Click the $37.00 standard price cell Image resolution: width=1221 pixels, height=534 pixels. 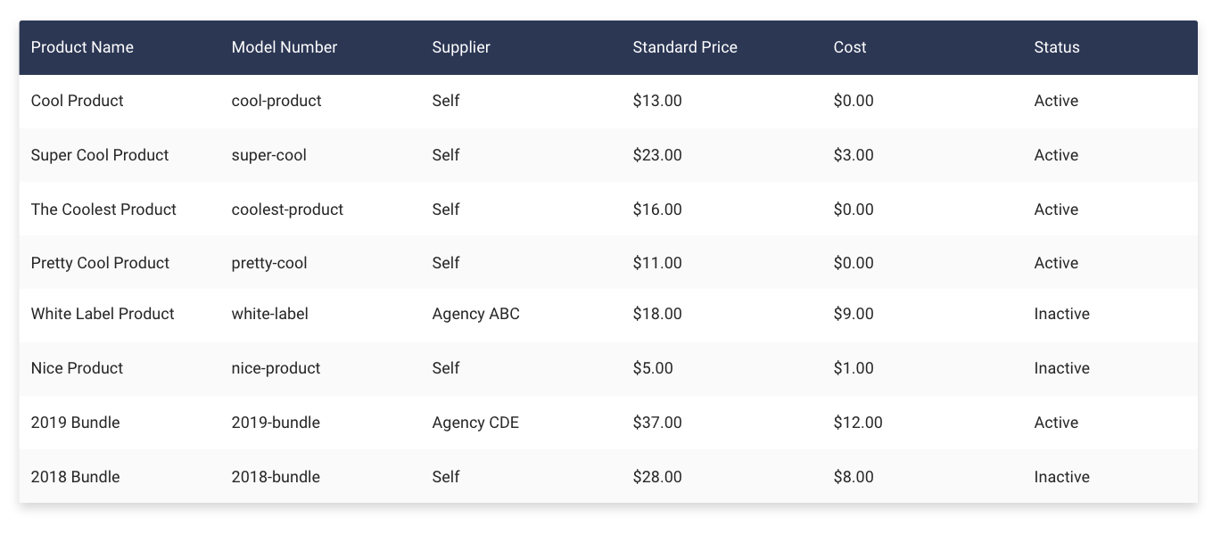656,423
